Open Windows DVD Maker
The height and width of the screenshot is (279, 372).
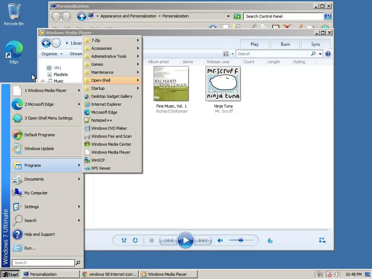point(113,128)
